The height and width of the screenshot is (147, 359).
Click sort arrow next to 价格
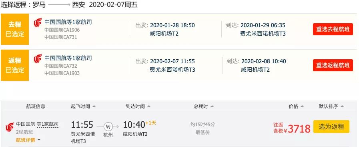[x=302, y=107]
